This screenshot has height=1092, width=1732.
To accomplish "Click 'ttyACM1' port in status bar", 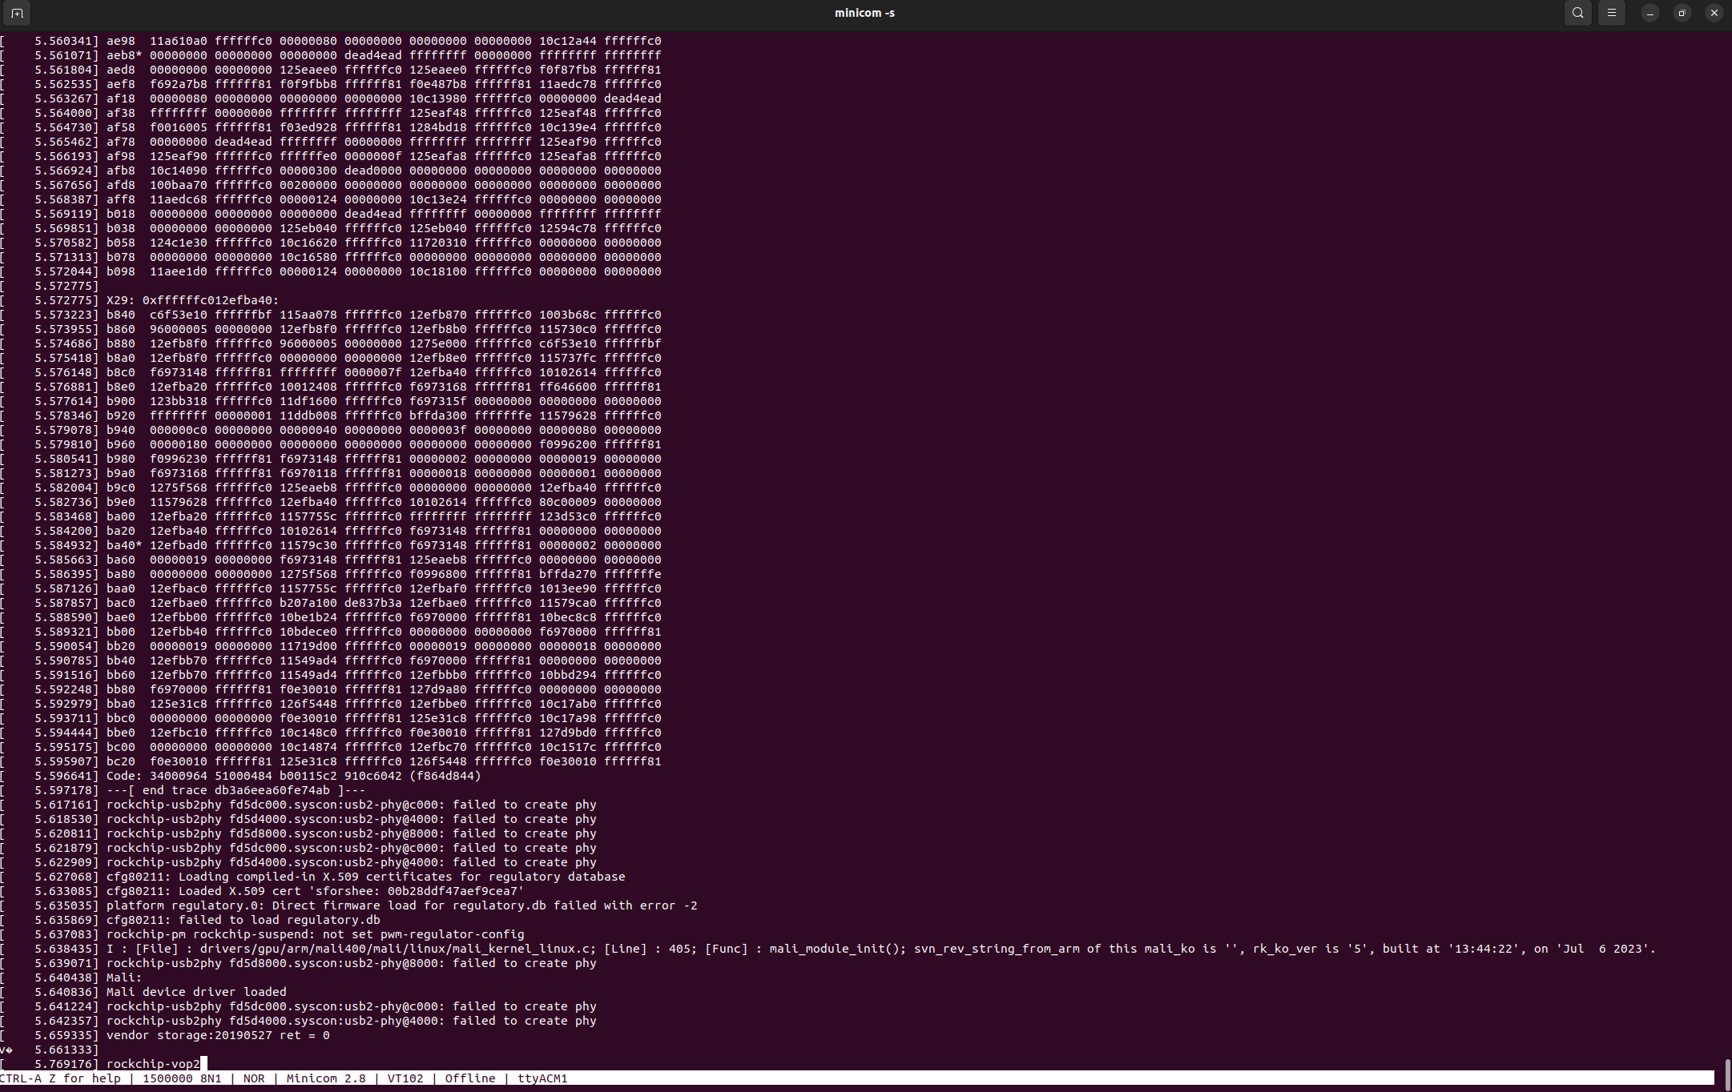I will pos(542,1078).
